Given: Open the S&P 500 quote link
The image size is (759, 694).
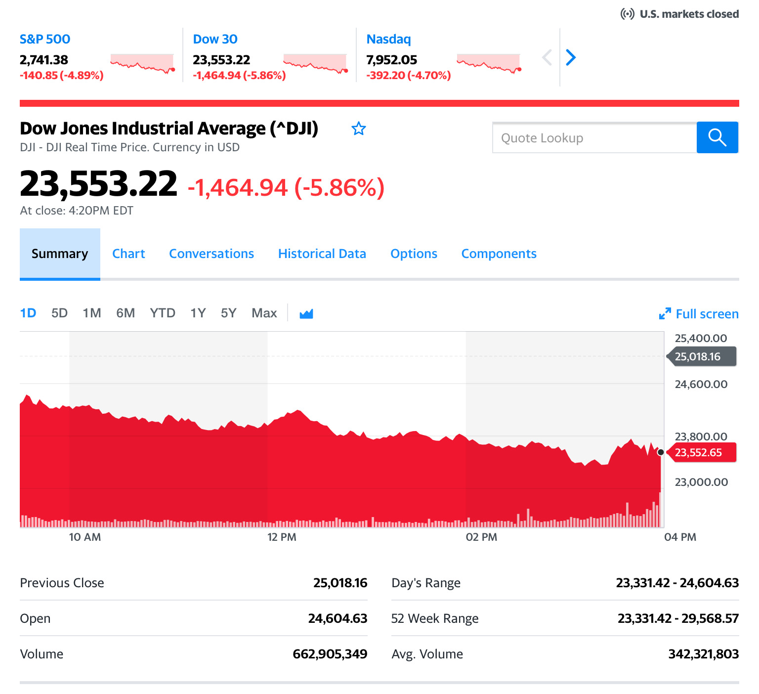Looking at the screenshot, I should click(45, 39).
